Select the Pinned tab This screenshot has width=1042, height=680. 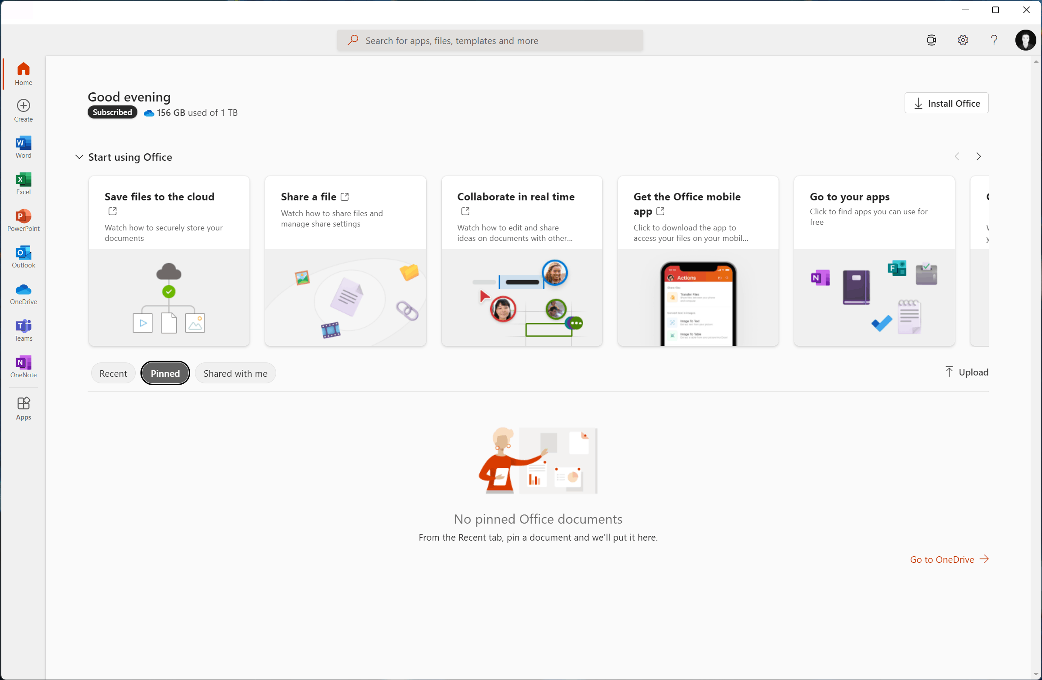[165, 372]
